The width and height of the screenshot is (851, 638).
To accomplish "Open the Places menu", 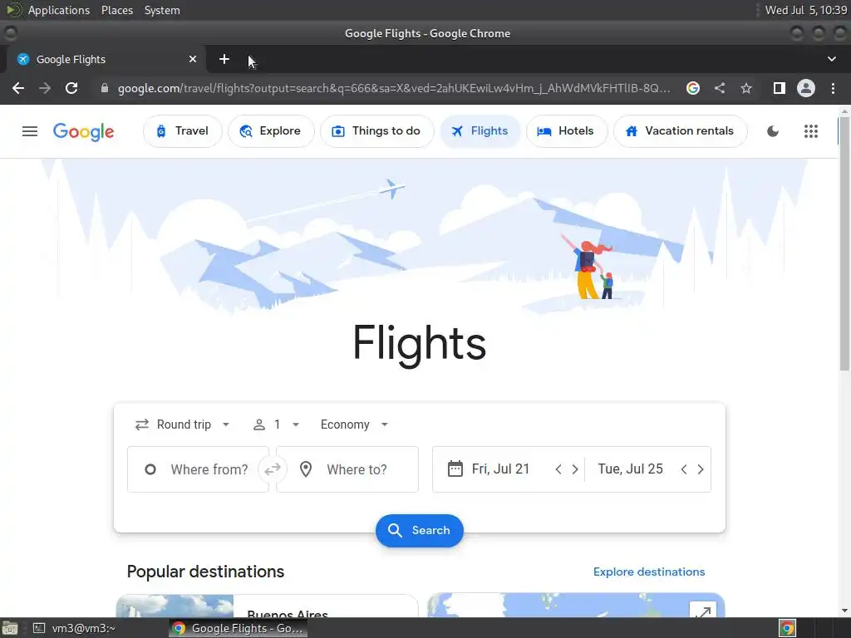I will click(117, 10).
